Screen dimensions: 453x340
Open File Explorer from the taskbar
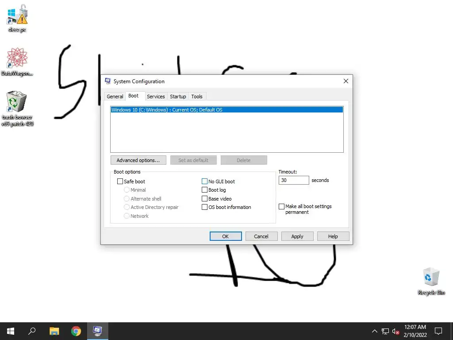[x=54, y=331]
